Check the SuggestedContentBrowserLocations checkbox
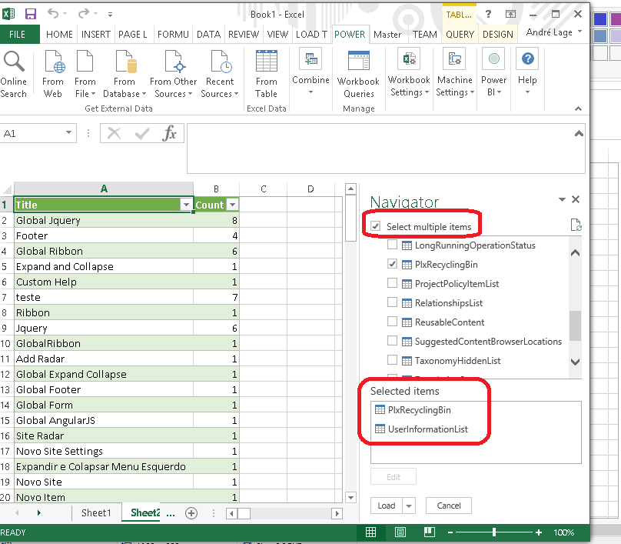621x544 pixels. pyautogui.click(x=392, y=341)
